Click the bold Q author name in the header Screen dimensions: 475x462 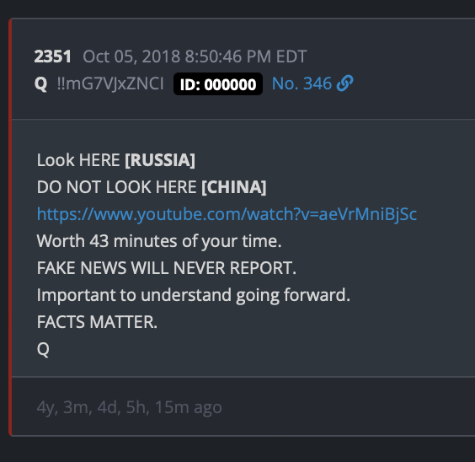[41, 83]
